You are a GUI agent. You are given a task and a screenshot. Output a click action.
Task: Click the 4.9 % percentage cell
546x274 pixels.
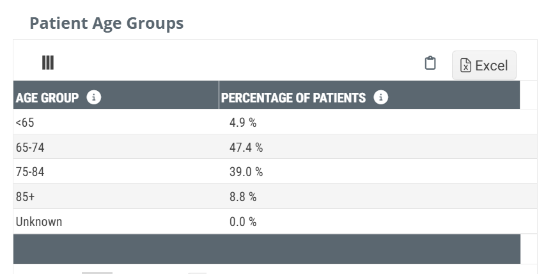coord(243,122)
